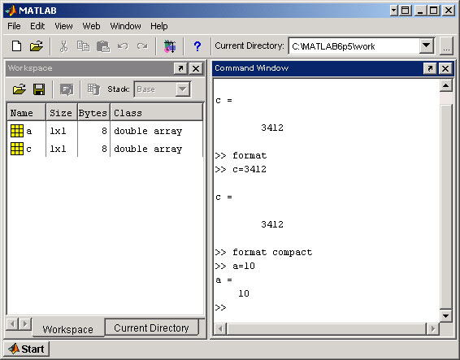Viewport: 460px width, 360px height.
Task: Open the Edit menu
Action: click(x=37, y=26)
